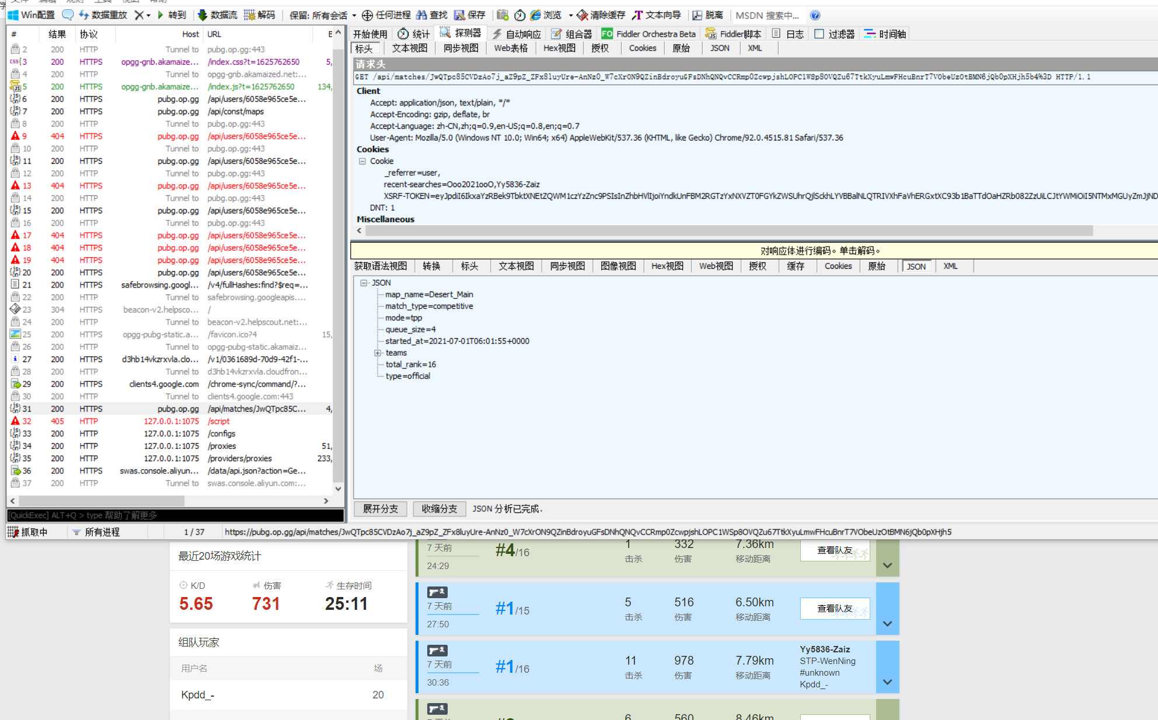This screenshot has height=720, width=1158.
Task: Click the WinConfig (Win配置) toolbar icon
Action: click(x=31, y=15)
